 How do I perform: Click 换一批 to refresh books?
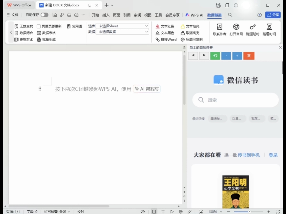(x=230, y=155)
